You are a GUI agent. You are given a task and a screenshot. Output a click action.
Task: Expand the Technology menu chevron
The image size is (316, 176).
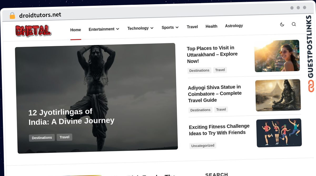(152, 28)
